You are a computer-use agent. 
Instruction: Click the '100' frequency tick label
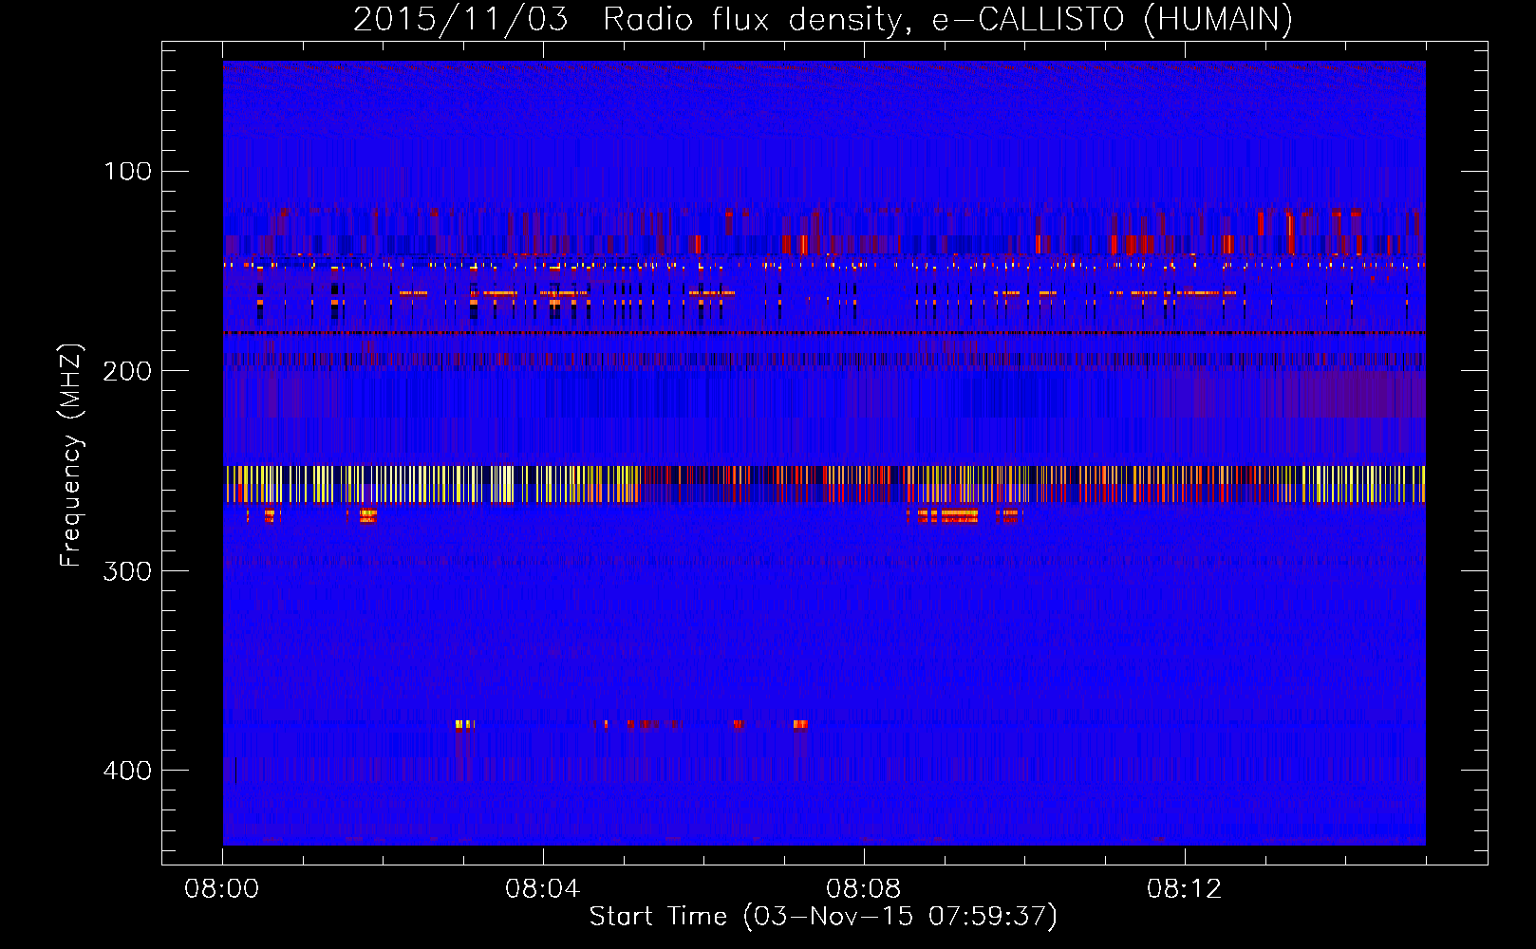point(128,172)
